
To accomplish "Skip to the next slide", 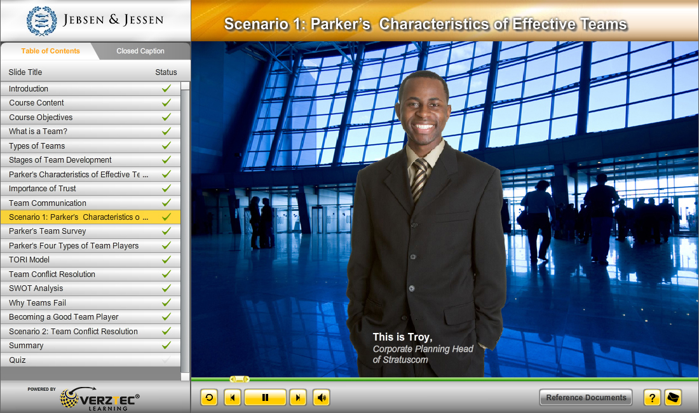I will click(x=297, y=398).
